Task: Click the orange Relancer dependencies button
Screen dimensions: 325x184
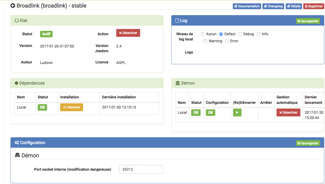Action: [71, 107]
